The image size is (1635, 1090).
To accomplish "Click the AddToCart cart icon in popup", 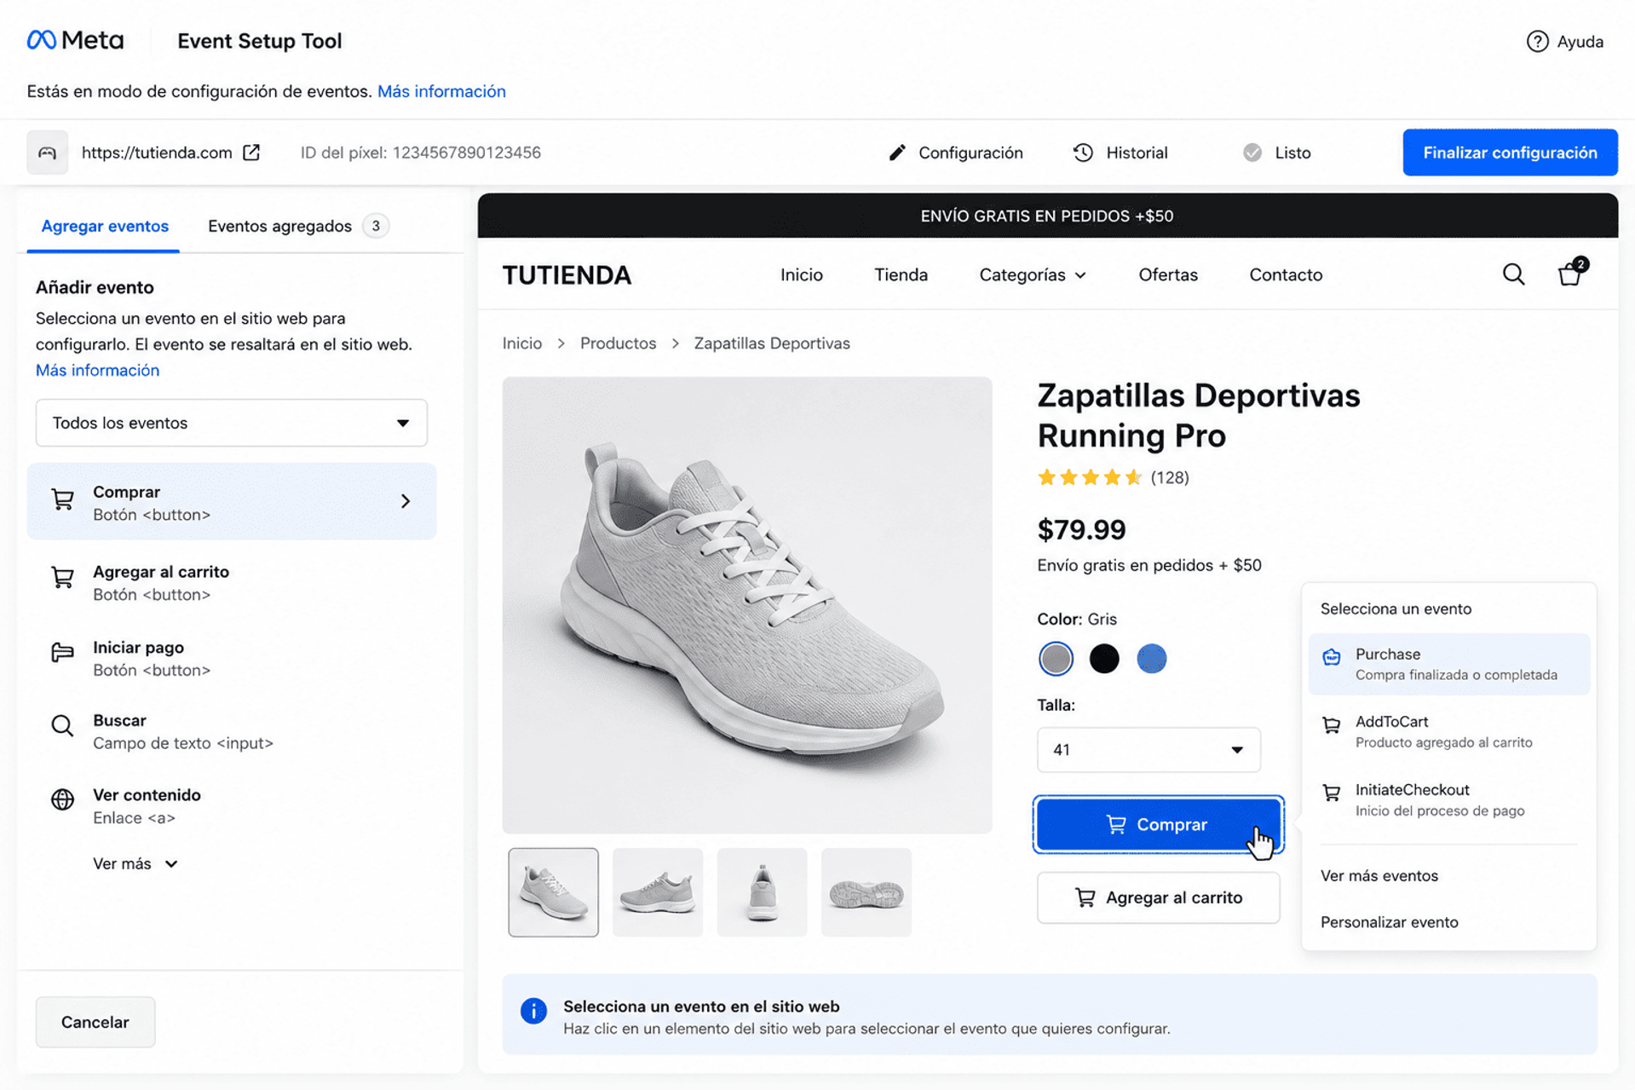I will point(1331,725).
